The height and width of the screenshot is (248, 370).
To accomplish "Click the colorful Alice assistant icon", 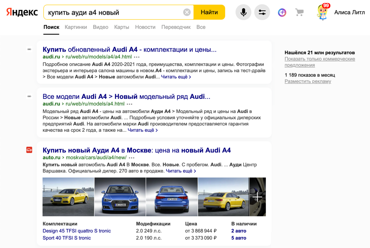I will coord(282,13).
